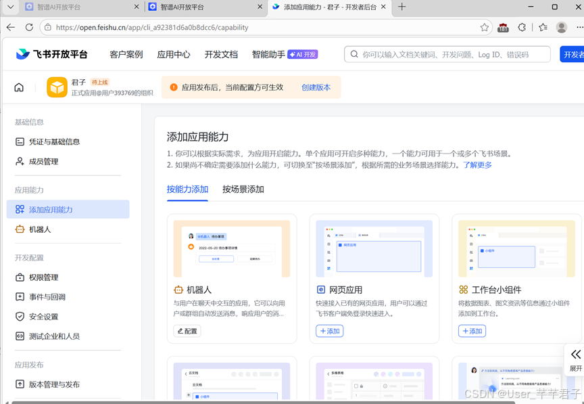Image resolution: width=584 pixels, height=404 pixels.
Task: Open 智能助手 AI开发 menu item
Action: tap(285, 54)
